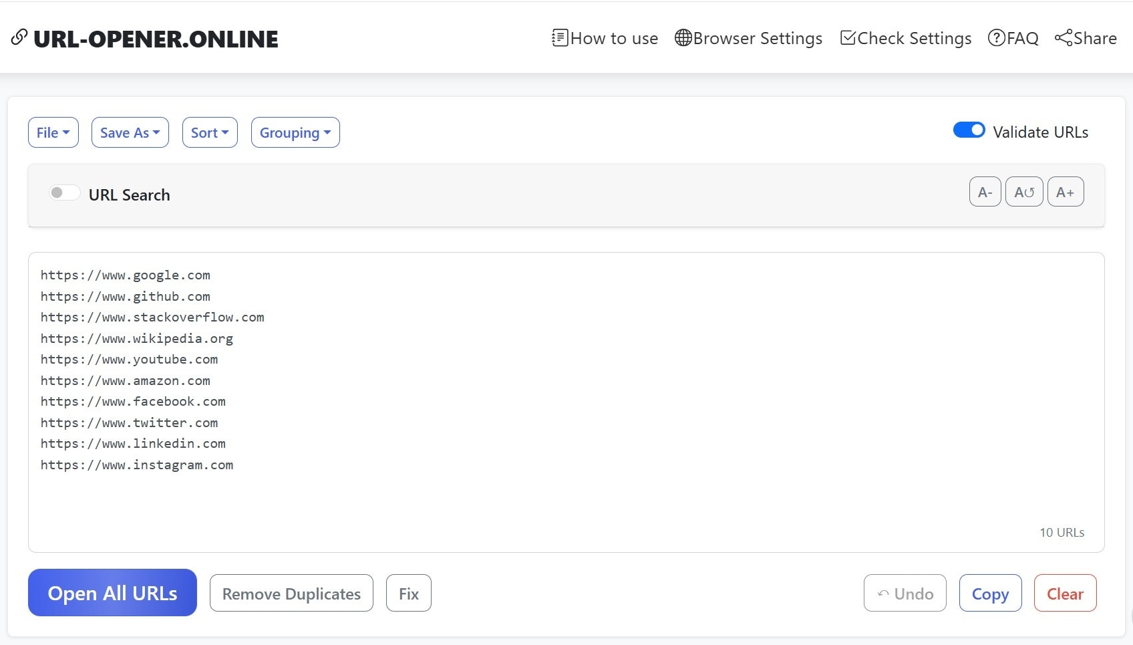
Task: Click the Undo button
Action: [905, 593]
